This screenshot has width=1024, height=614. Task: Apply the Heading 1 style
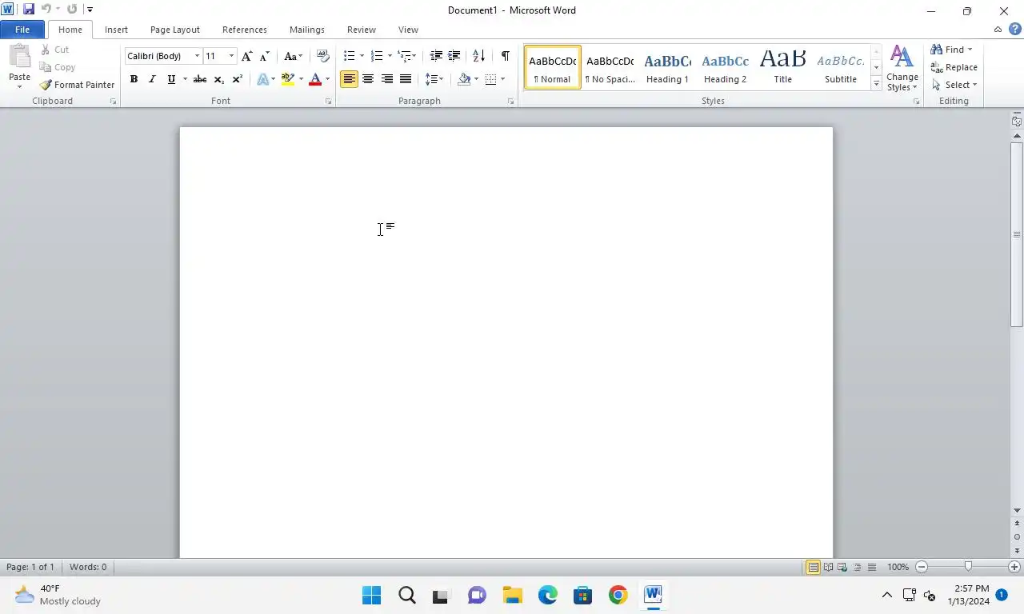(x=667, y=67)
